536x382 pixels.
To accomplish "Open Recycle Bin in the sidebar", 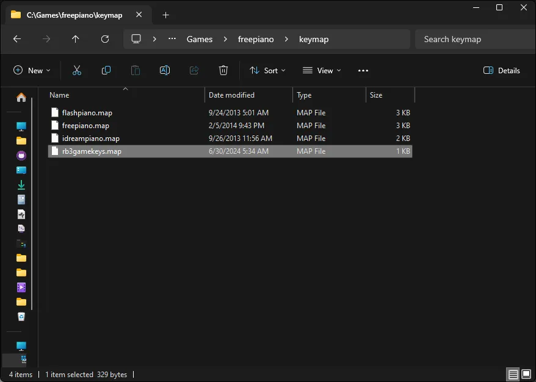I will click(21, 317).
